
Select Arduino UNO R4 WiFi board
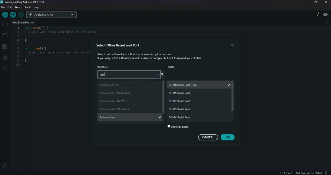click(x=130, y=101)
